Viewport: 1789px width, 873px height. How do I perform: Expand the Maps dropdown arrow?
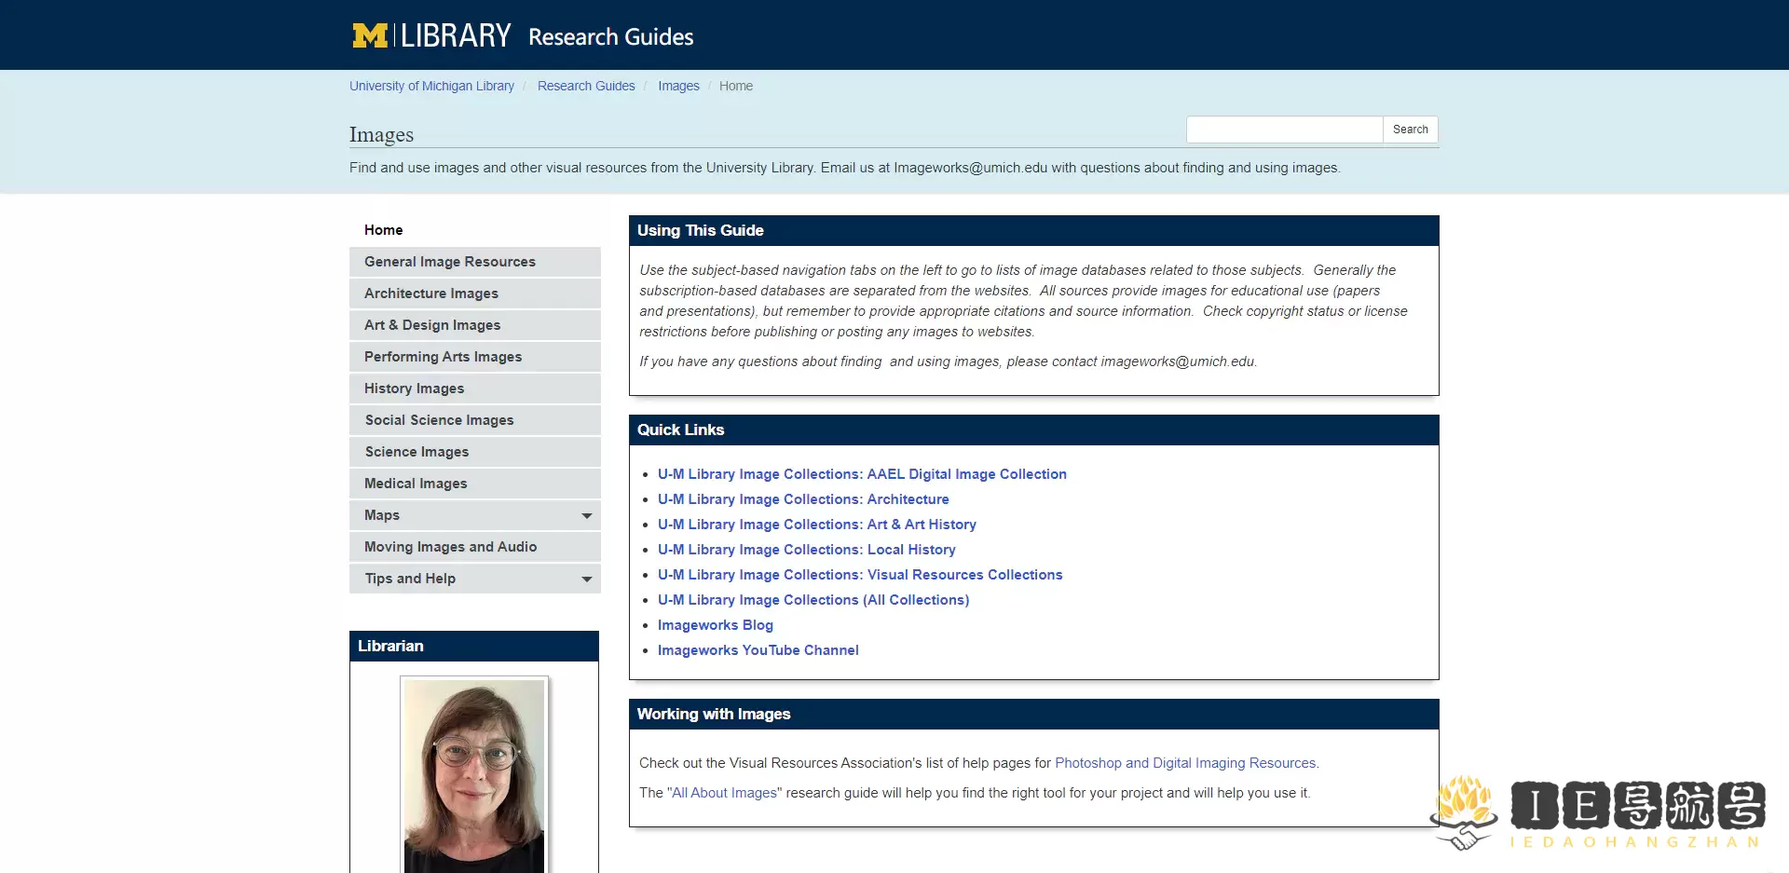pos(587,515)
